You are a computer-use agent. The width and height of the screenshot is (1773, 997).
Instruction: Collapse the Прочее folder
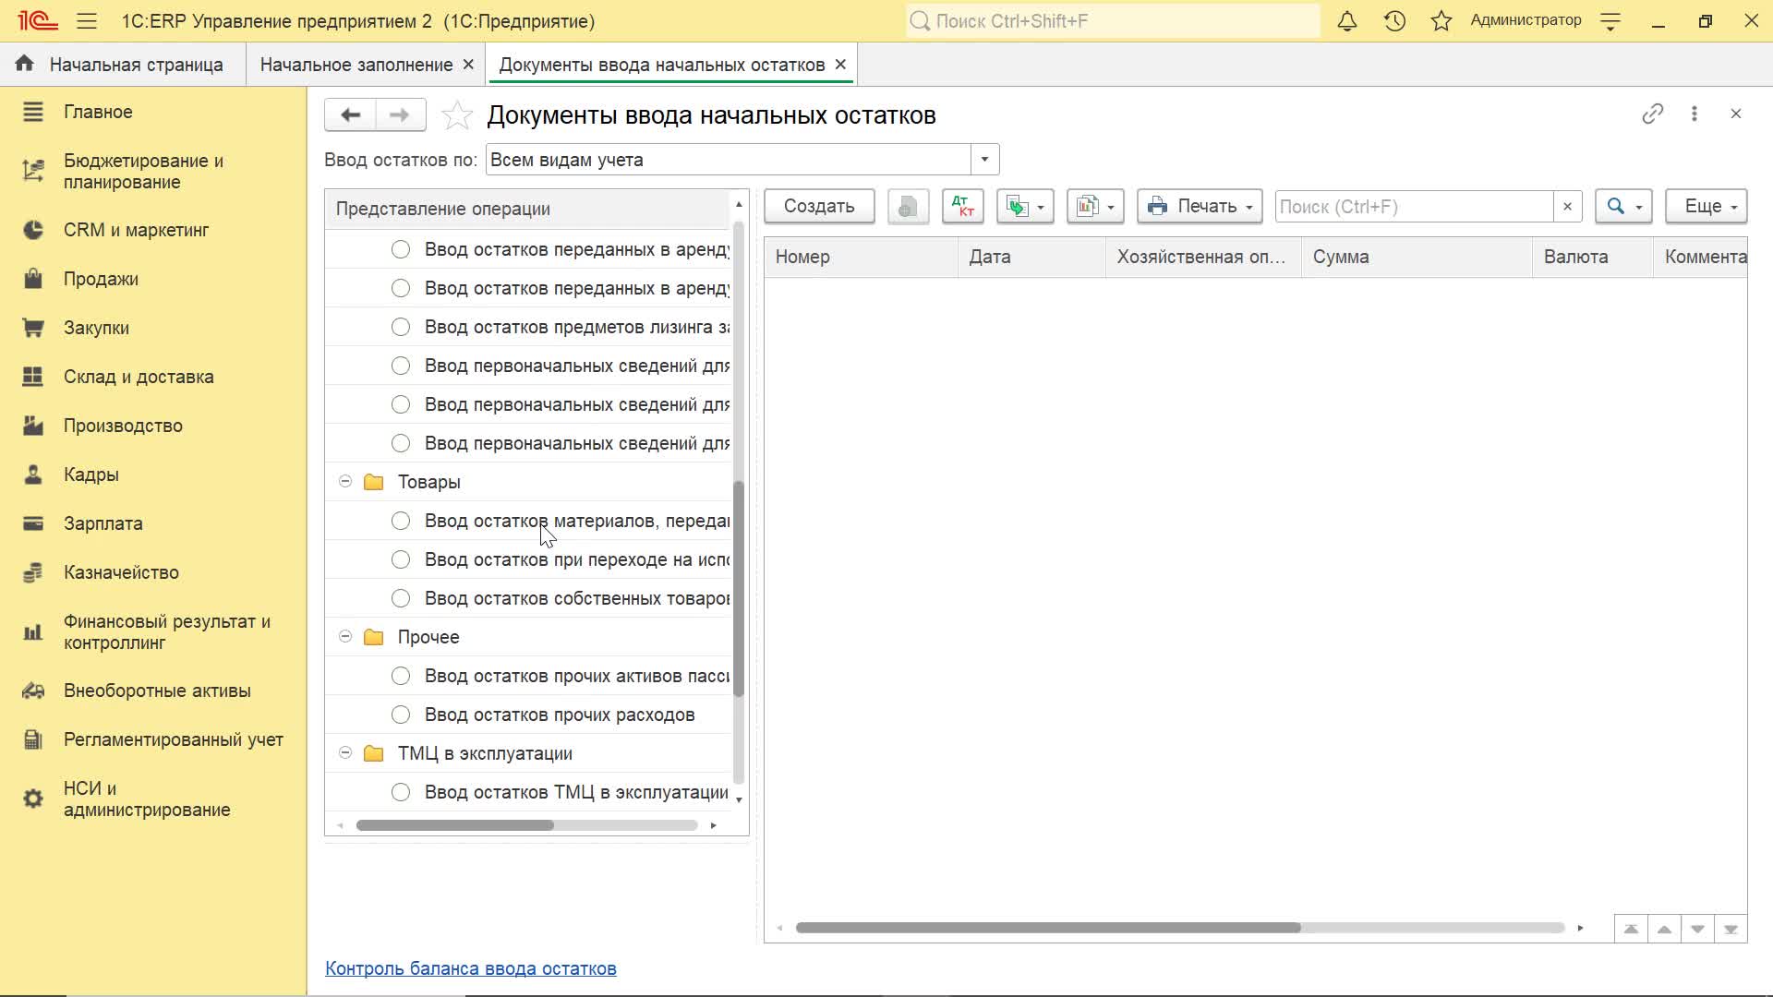345,637
